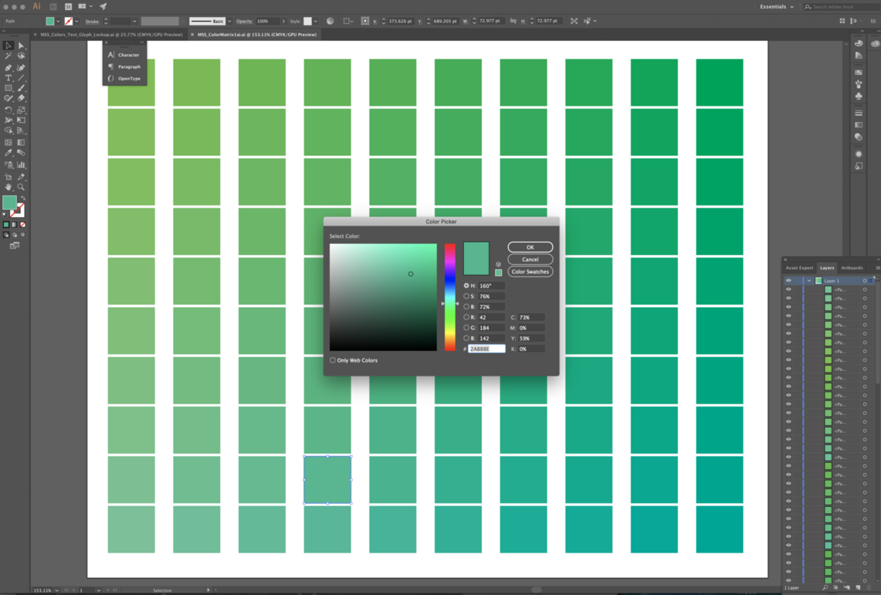881x595 pixels.
Task: Click the vertical hue spectrum slider
Action: (450, 297)
